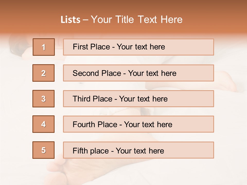Click the bold word Lists in title

(70, 20)
